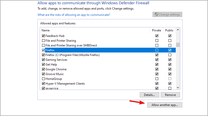Click the apps list scrollbar thumb
Image resolution: width=208 pixels, height=116 pixels.
[178, 45]
